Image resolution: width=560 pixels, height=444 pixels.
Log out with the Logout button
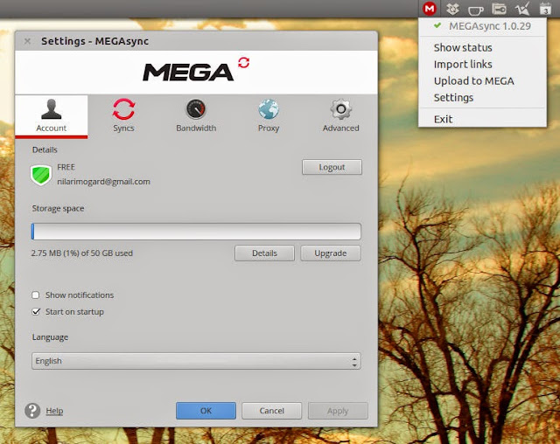(332, 167)
